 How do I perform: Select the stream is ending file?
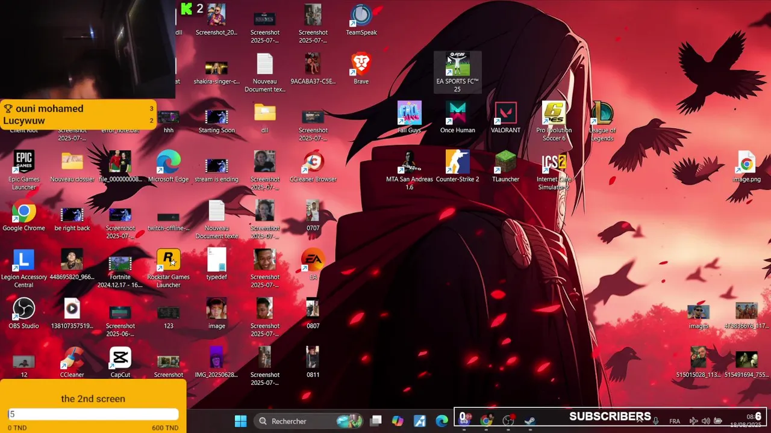click(217, 170)
